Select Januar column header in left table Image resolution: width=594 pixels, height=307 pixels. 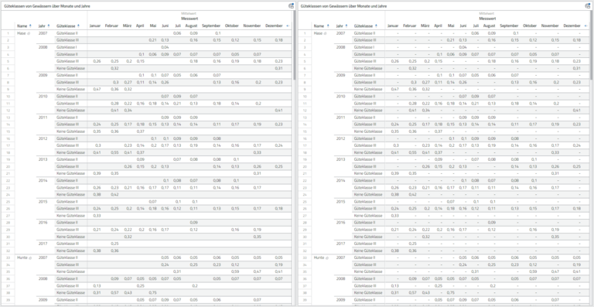pos(94,26)
